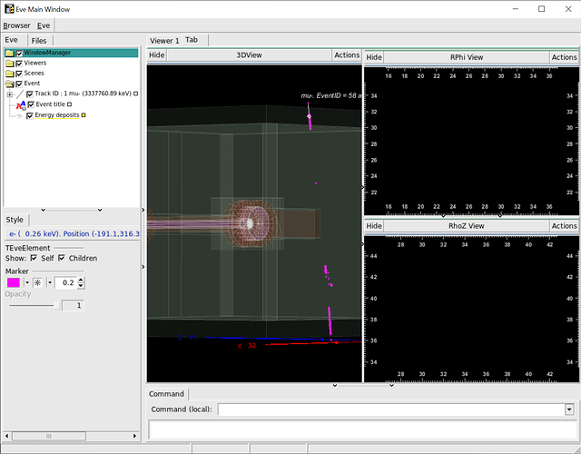
Task: Click the Command (local) input field
Action: (391, 410)
